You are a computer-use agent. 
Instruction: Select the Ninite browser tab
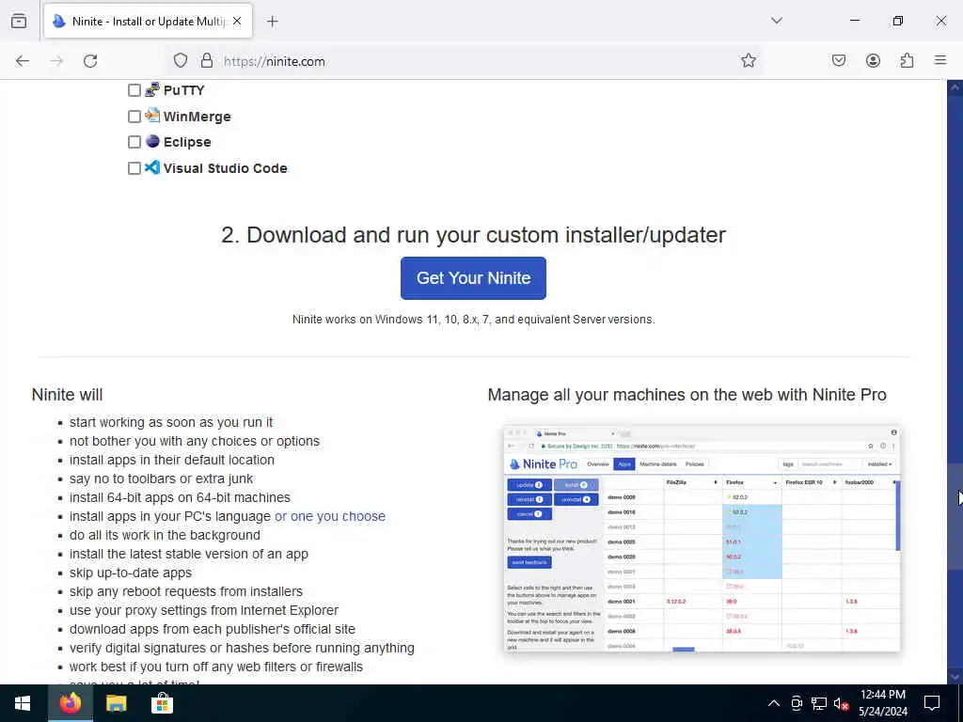pos(148,22)
